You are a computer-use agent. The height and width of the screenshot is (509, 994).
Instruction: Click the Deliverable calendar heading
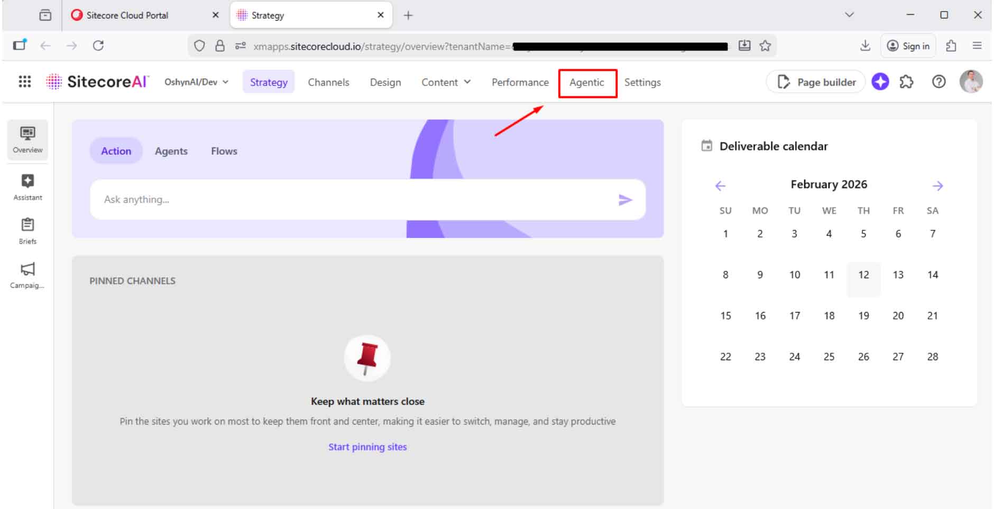(x=774, y=146)
